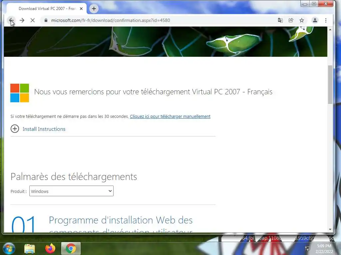Viewport: 341px width, 255px height.
Task: Open File Explorer from taskbar
Action: pyautogui.click(x=30, y=248)
